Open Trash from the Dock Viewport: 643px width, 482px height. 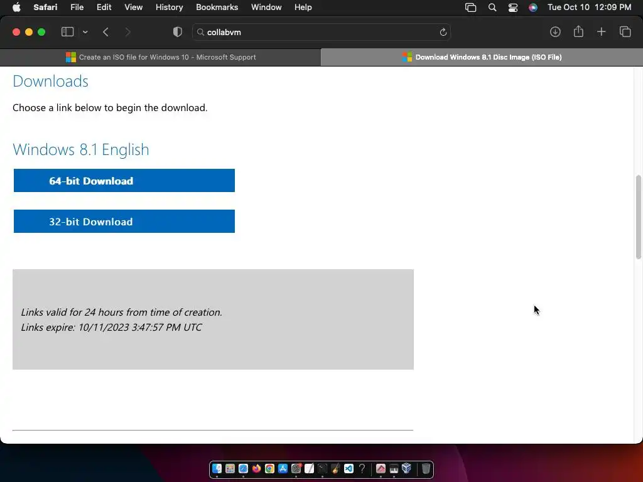point(426,468)
